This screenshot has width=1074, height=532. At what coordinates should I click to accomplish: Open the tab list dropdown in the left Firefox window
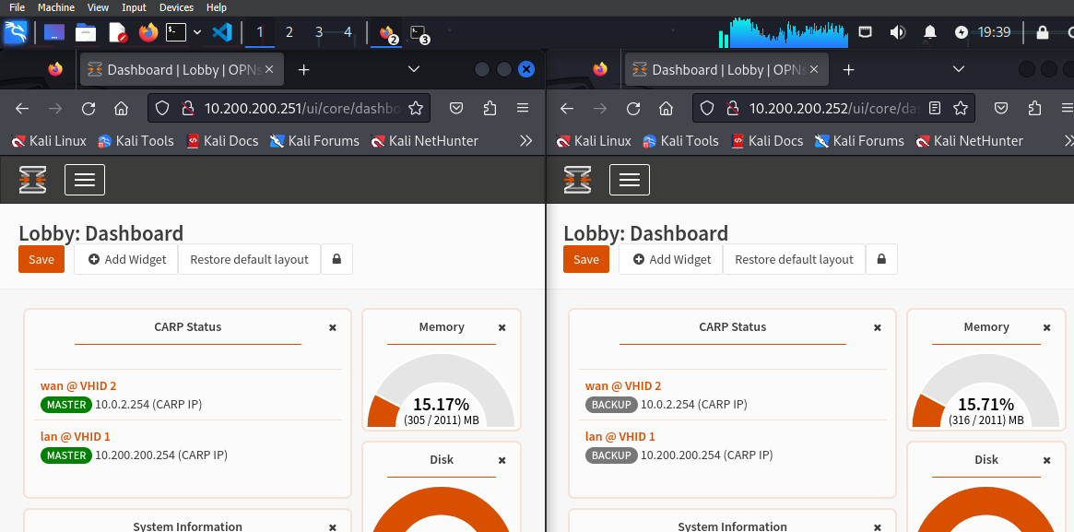click(x=413, y=69)
